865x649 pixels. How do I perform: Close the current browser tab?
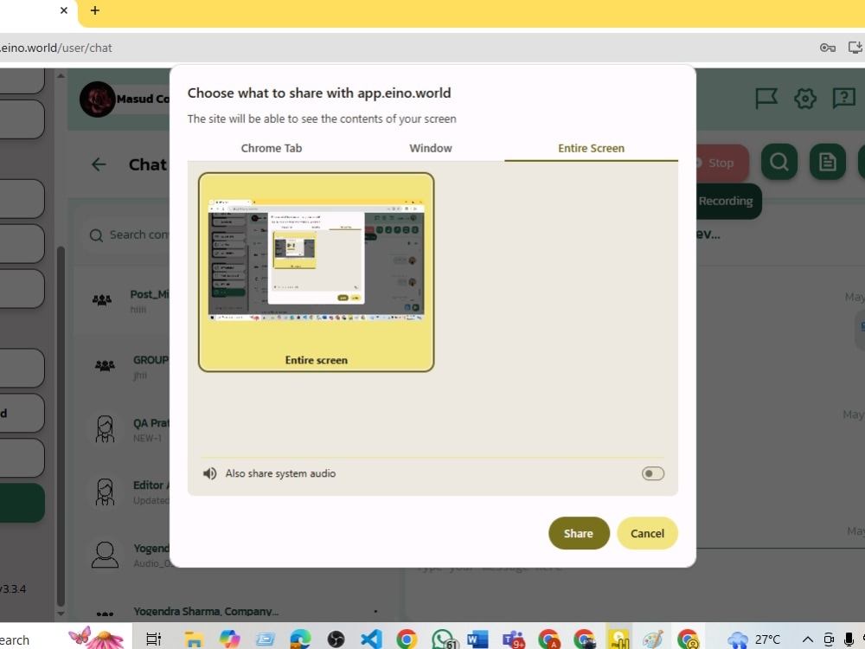tap(64, 10)
